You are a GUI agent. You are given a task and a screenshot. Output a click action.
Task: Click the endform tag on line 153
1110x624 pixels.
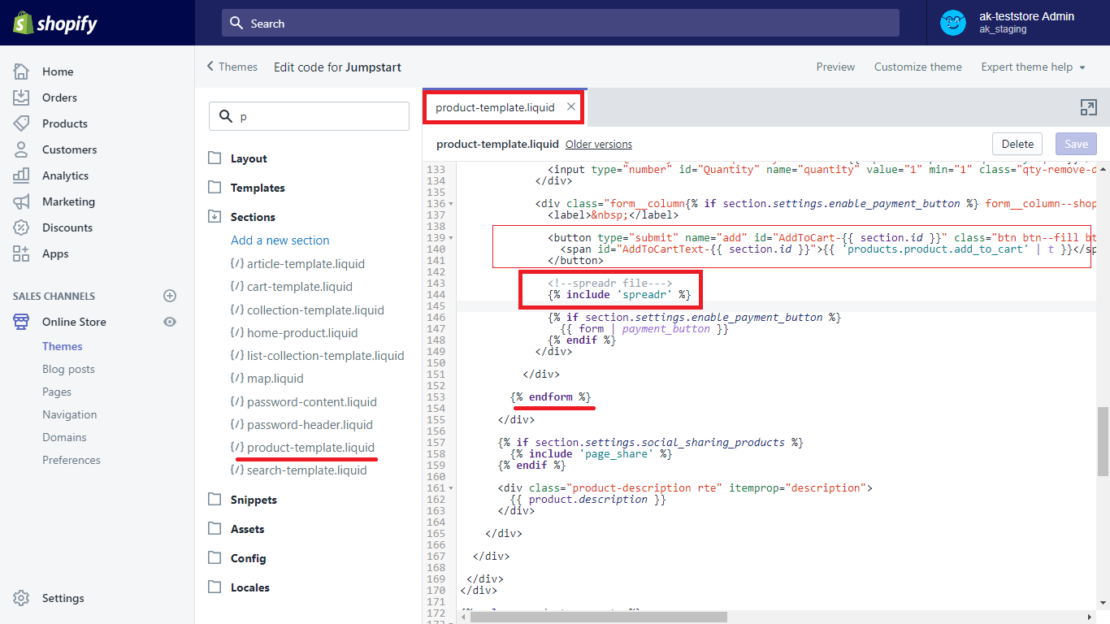pyautogui.click(x=551, y=397)
